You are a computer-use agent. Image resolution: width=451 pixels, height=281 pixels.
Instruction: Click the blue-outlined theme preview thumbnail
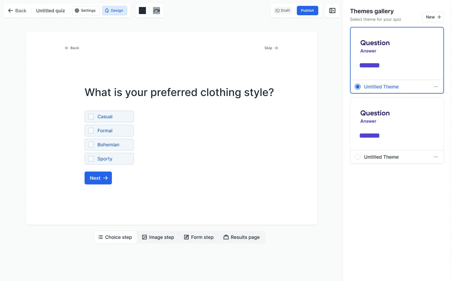click(397, 54)
